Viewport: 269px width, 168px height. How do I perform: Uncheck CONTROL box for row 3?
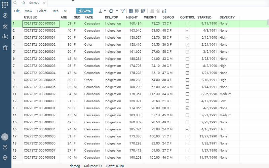pos(187,38)
